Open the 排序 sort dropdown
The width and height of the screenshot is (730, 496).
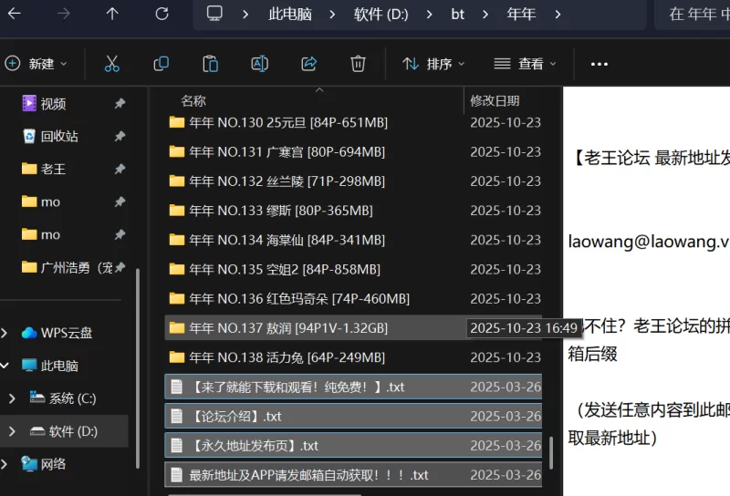[x=434, y=64]
